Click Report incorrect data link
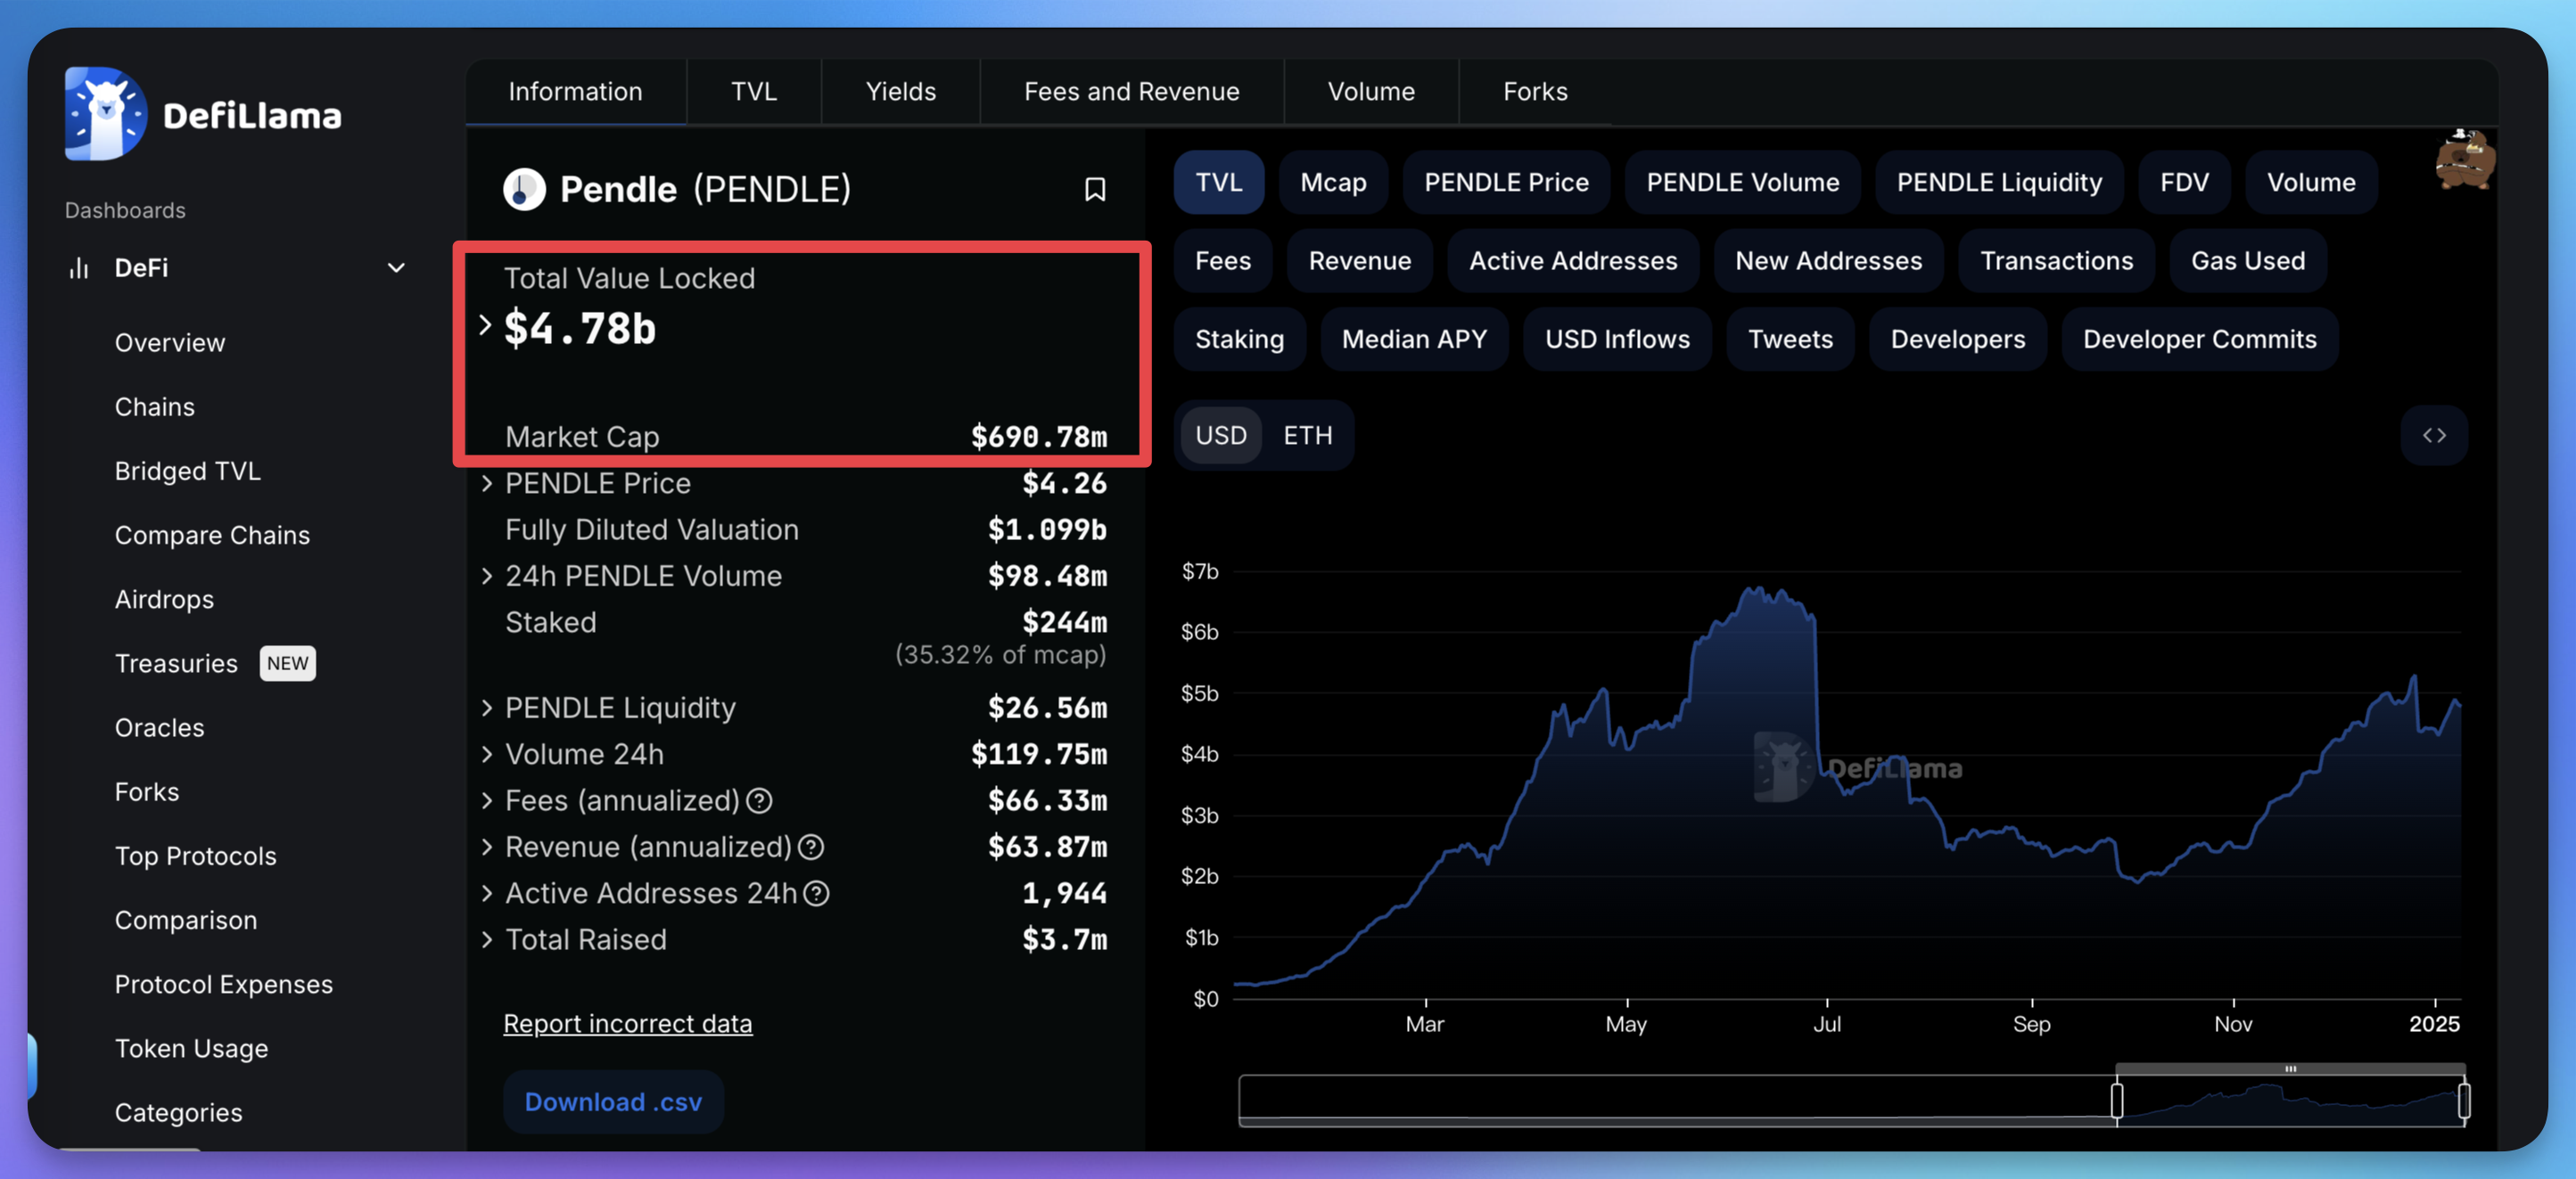The height and width of the screenshot is (1179, 2576). point(627,1024)
